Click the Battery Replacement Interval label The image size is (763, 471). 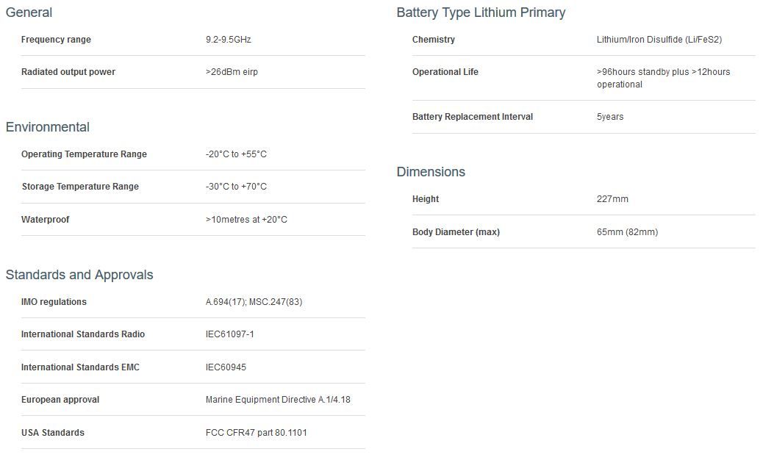pyautogui.click(x=473, y=117)
